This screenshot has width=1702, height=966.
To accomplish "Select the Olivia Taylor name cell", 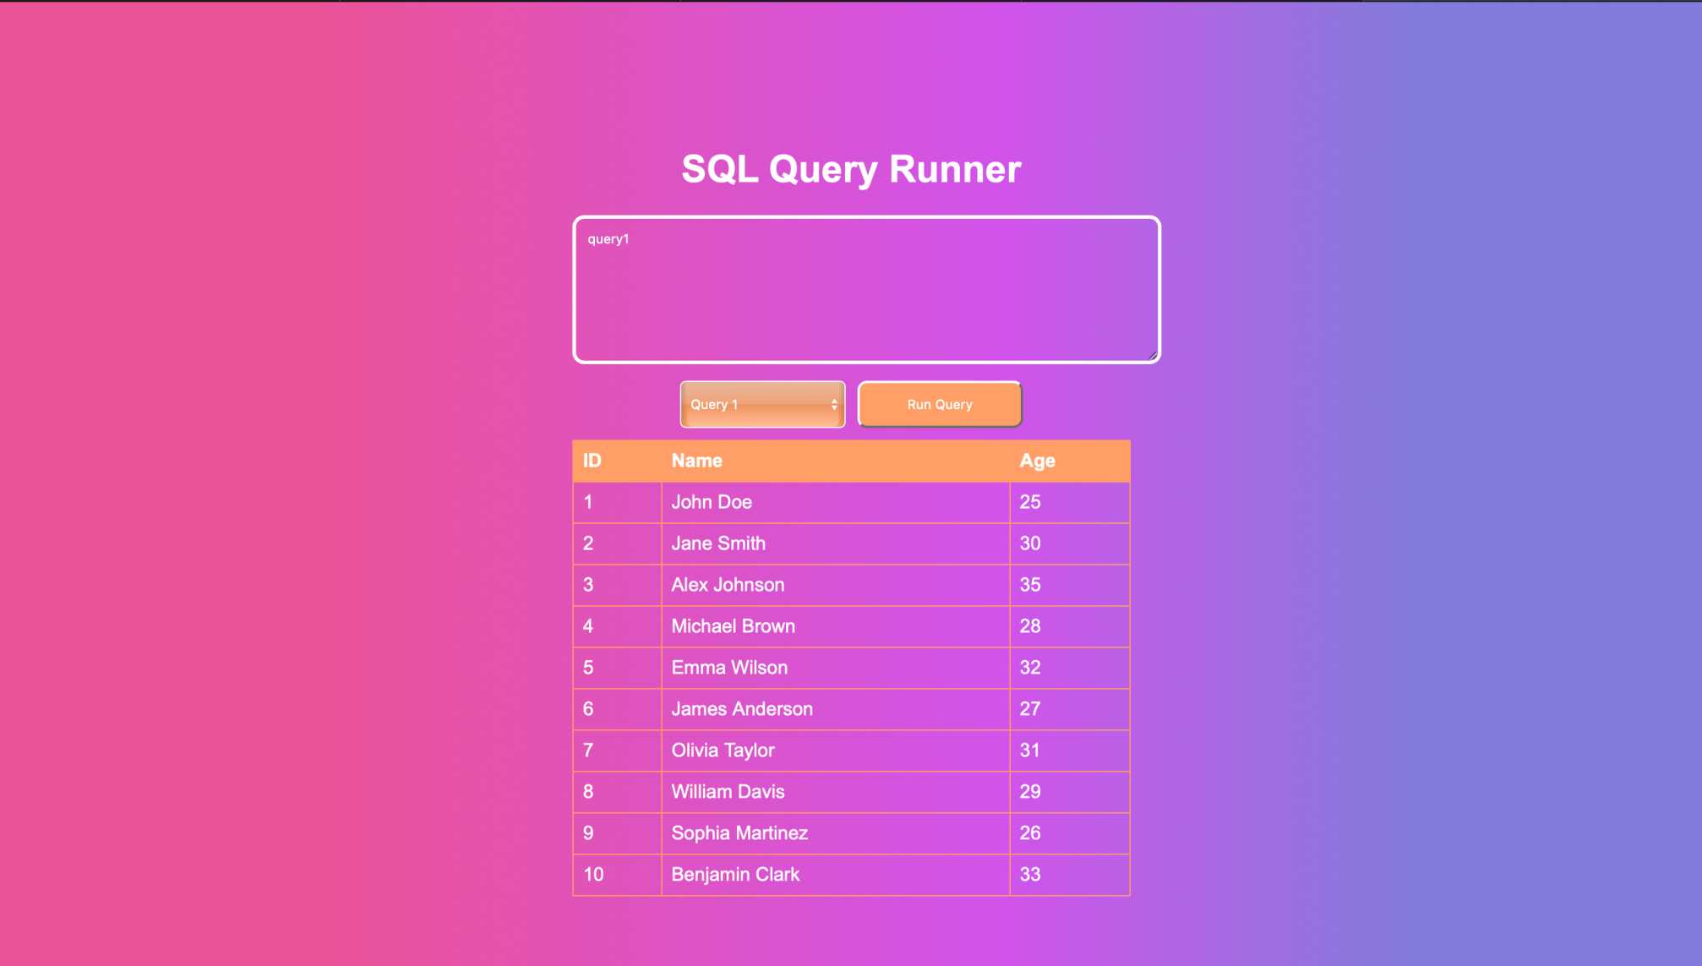I will click(x=835, y=750).
